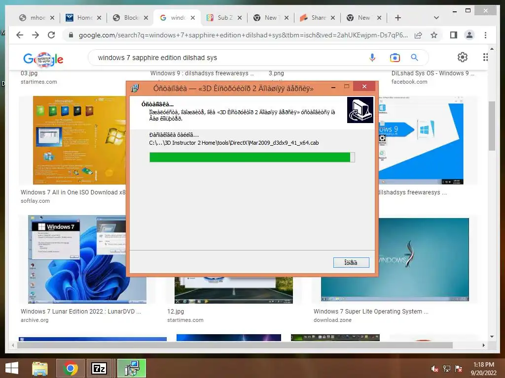Viewport: 505px width, 378px height.
Task: Click the installer icon in taskbar
Action: click(131, 368)
